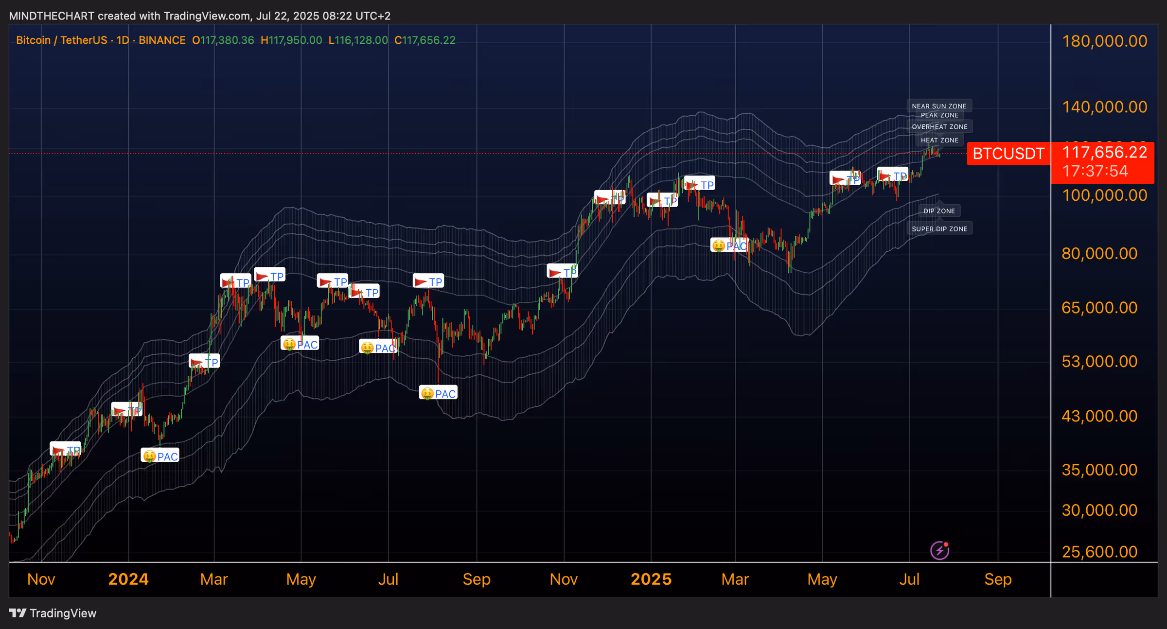The width and height of the screenshot is (1167, 629).
Task: Click the low value L116,128.00
Action: (x=358, y=40)
